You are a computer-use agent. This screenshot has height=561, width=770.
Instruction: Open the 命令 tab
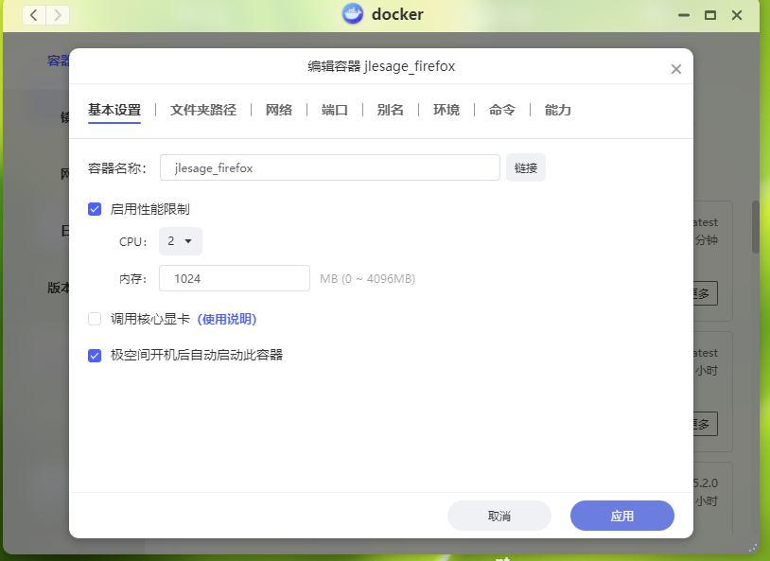pos(502,110)
